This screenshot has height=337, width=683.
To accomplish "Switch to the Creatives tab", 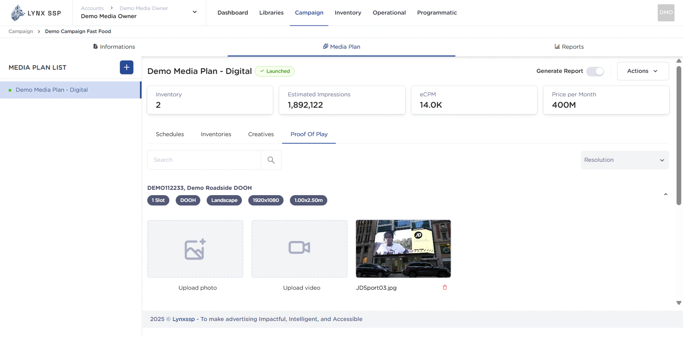I will pyautogui.click(x=261, y=134).
